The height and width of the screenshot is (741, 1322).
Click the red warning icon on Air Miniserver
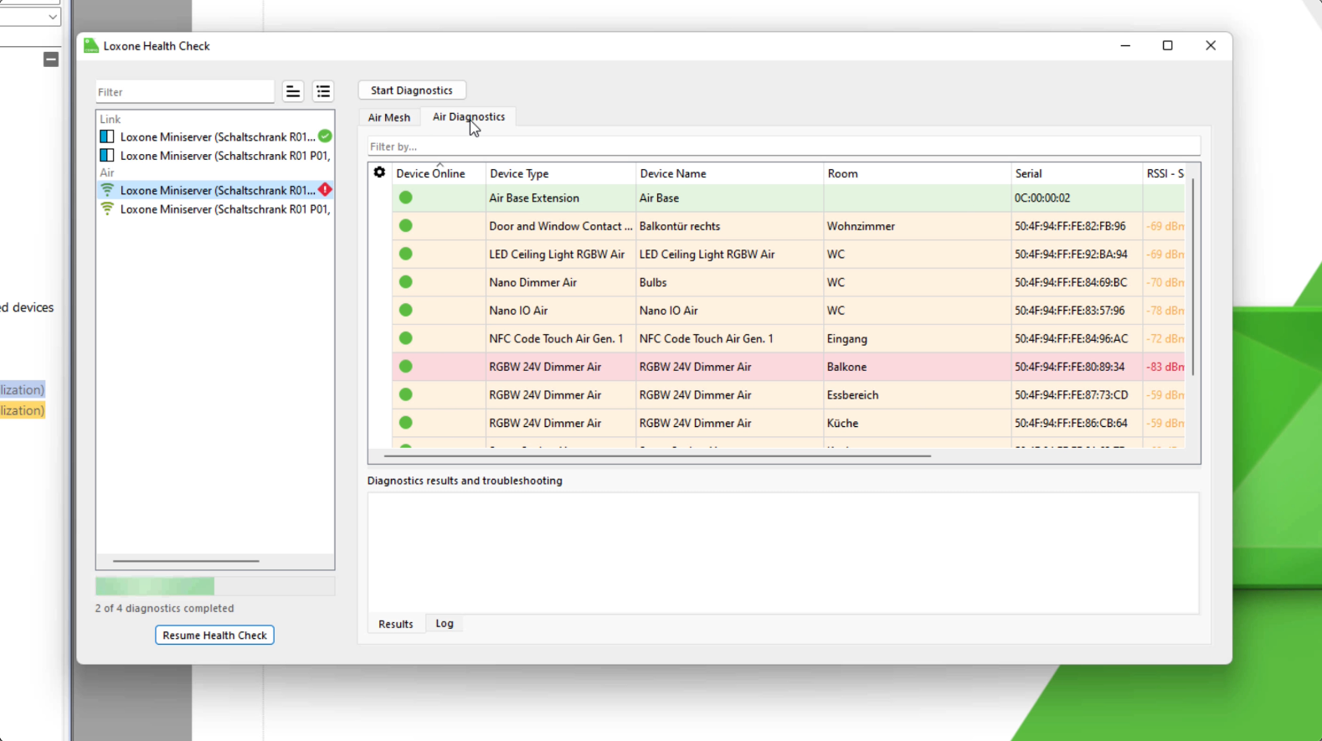tap(325, 190)
